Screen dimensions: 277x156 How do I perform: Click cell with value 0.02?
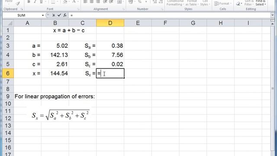click(110, 64)
